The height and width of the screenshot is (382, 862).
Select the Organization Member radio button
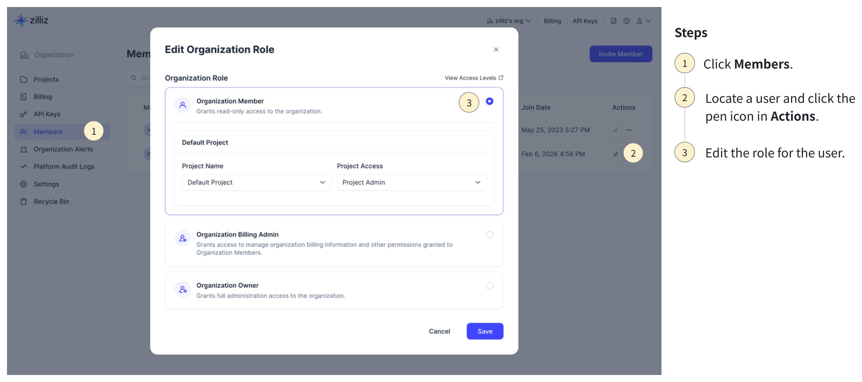point(489,101)
